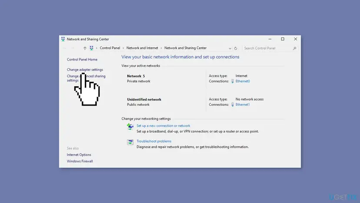
Task: Select the Network 5 name text
Action: pos(136,76)
